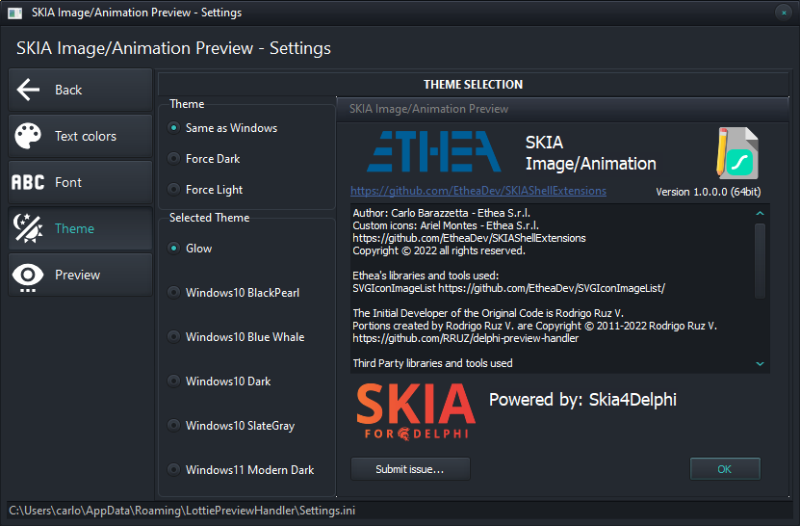This screenshot has width=800, height=526.
Task: Click the ABC Font icon
Action: tap(28, 182)
